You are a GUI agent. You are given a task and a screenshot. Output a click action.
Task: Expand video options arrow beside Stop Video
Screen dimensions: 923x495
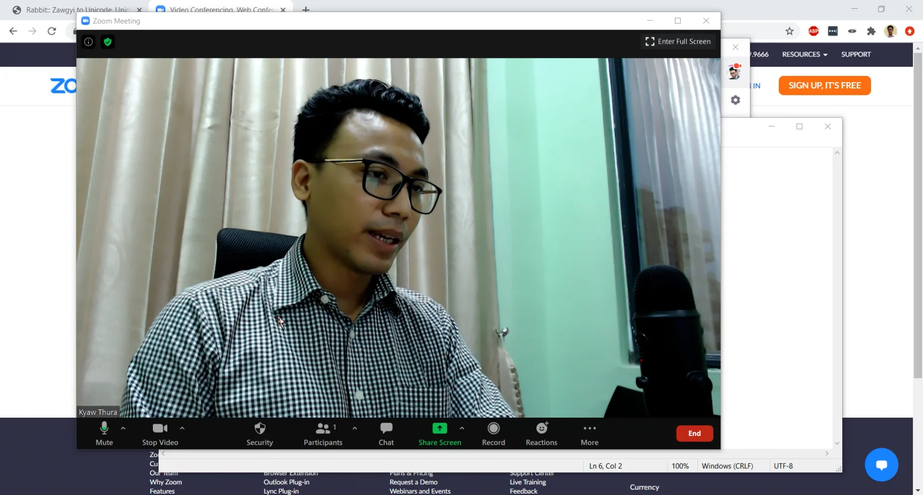click(x=182, y=428)
